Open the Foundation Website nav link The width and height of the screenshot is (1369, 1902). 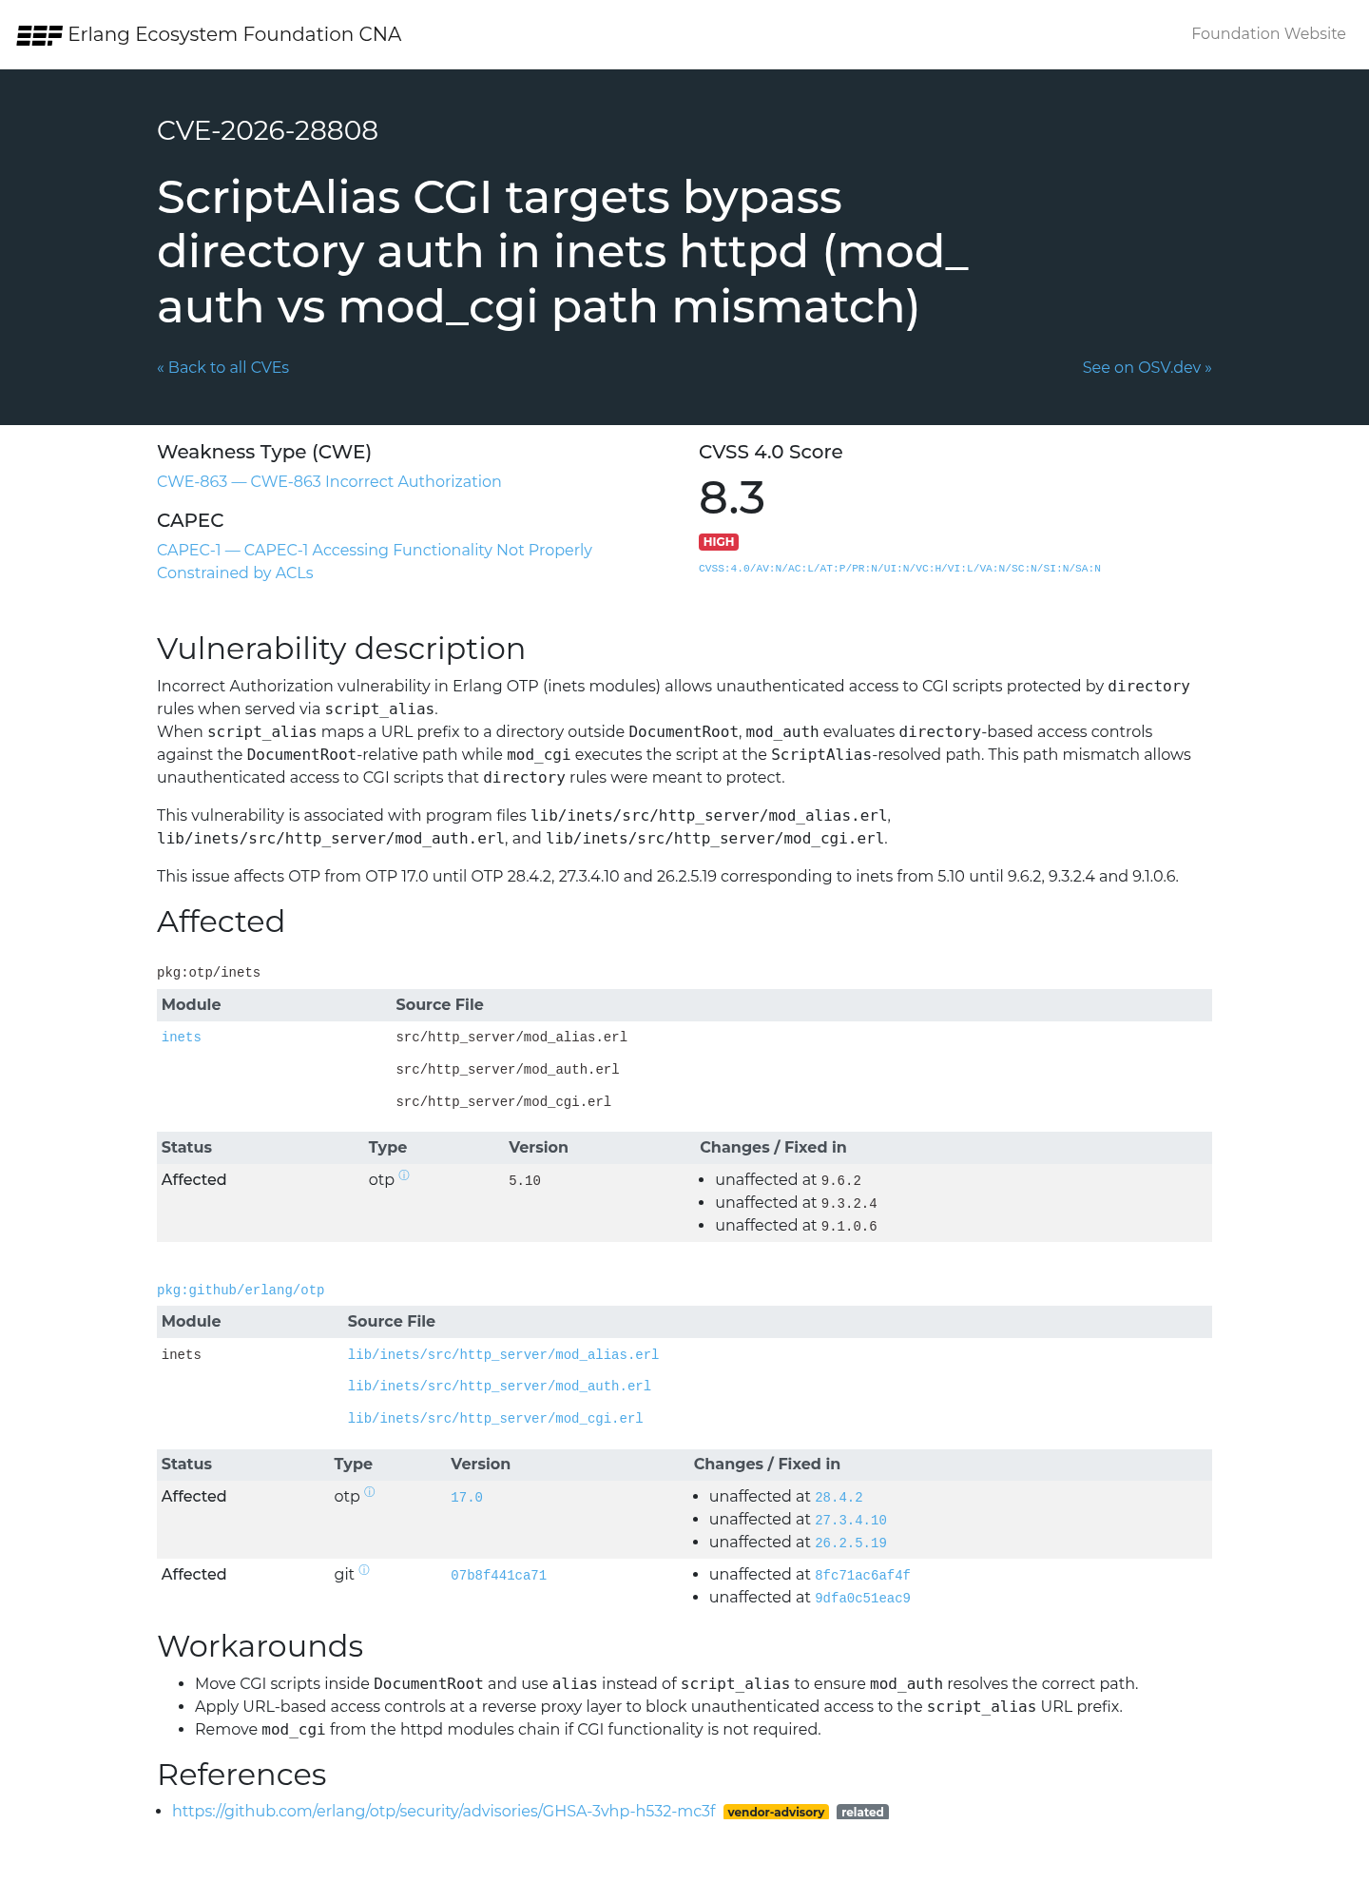click(1268, 33)
